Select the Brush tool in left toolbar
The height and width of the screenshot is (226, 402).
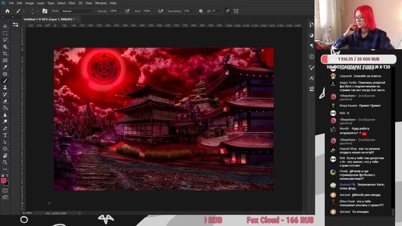coord(5,81)
